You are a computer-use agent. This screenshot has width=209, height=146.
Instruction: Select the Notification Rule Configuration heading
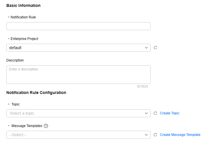pyautogui.click(x=36, y=93)
